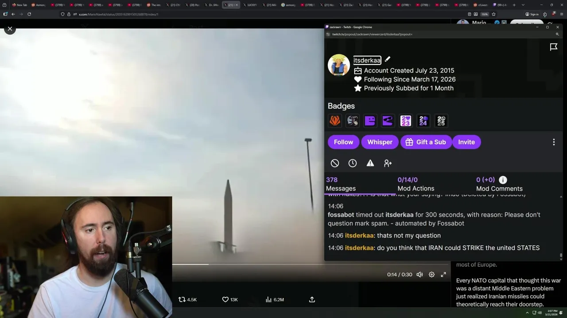Select the 378 Messages tab
The image size is (567, 318).
click(341, 184)
